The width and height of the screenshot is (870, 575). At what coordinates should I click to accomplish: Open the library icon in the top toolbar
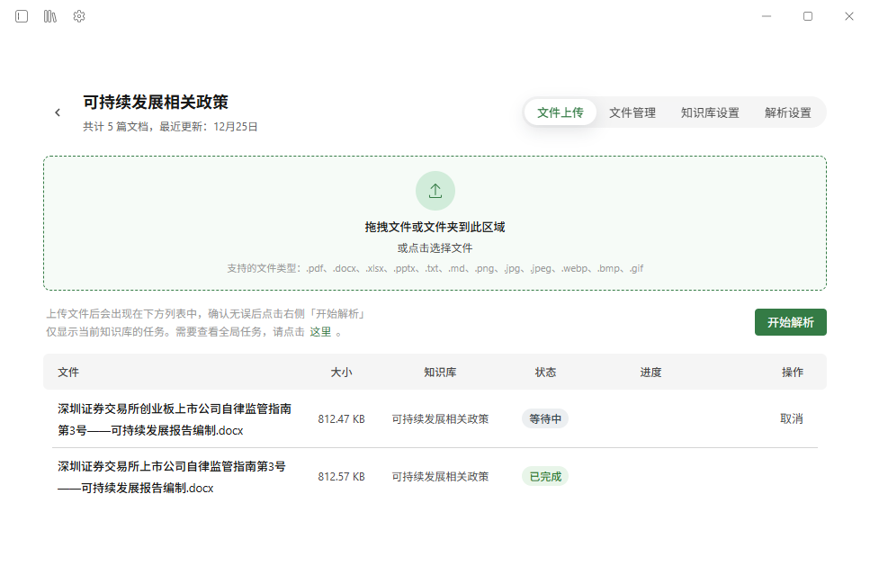coord(49,15)
